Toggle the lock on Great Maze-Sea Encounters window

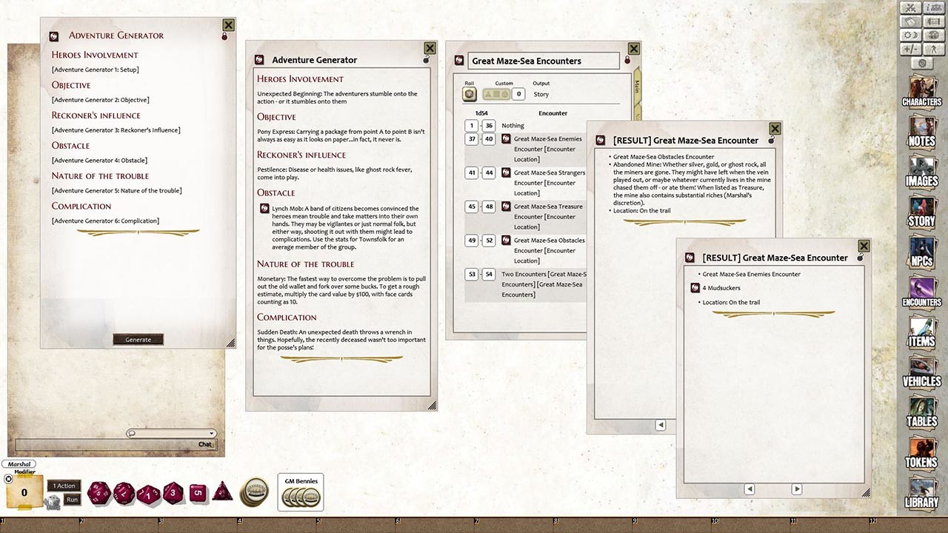[x=627, y=60]
